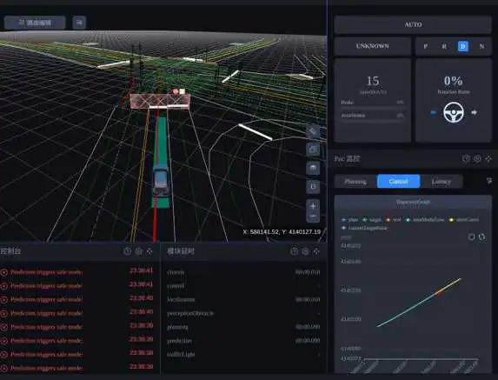This screenshot has width=498, height=380.
Task: Click the AUTO driving mode button
Action: [x=413, y=24]
